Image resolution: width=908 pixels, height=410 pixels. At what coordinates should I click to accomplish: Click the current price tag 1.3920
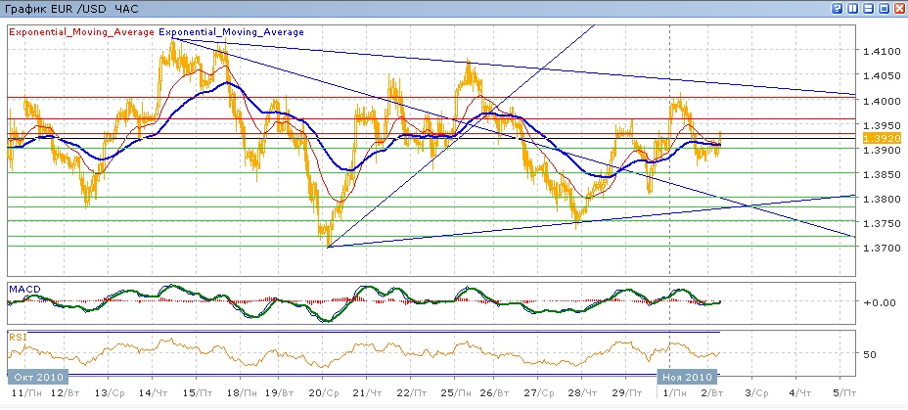tap(876, 139)
